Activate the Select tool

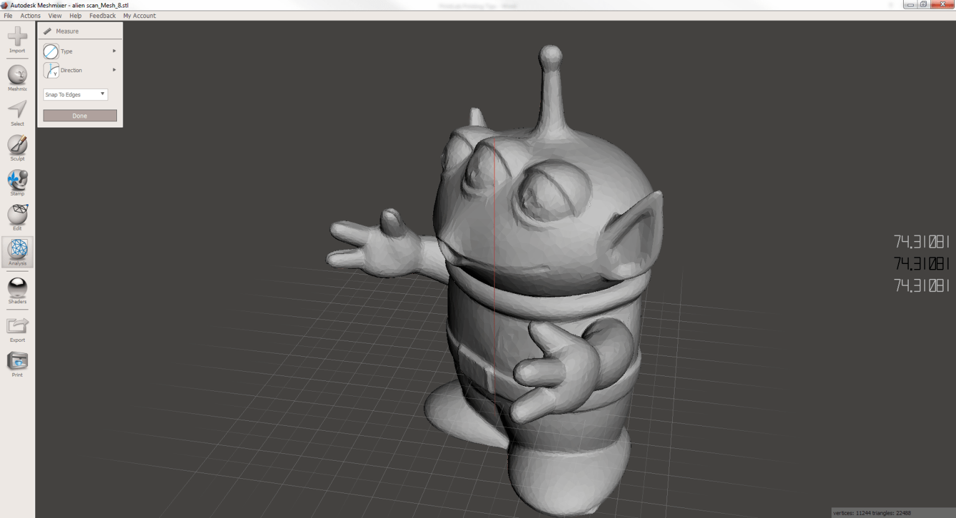point(17,113)
